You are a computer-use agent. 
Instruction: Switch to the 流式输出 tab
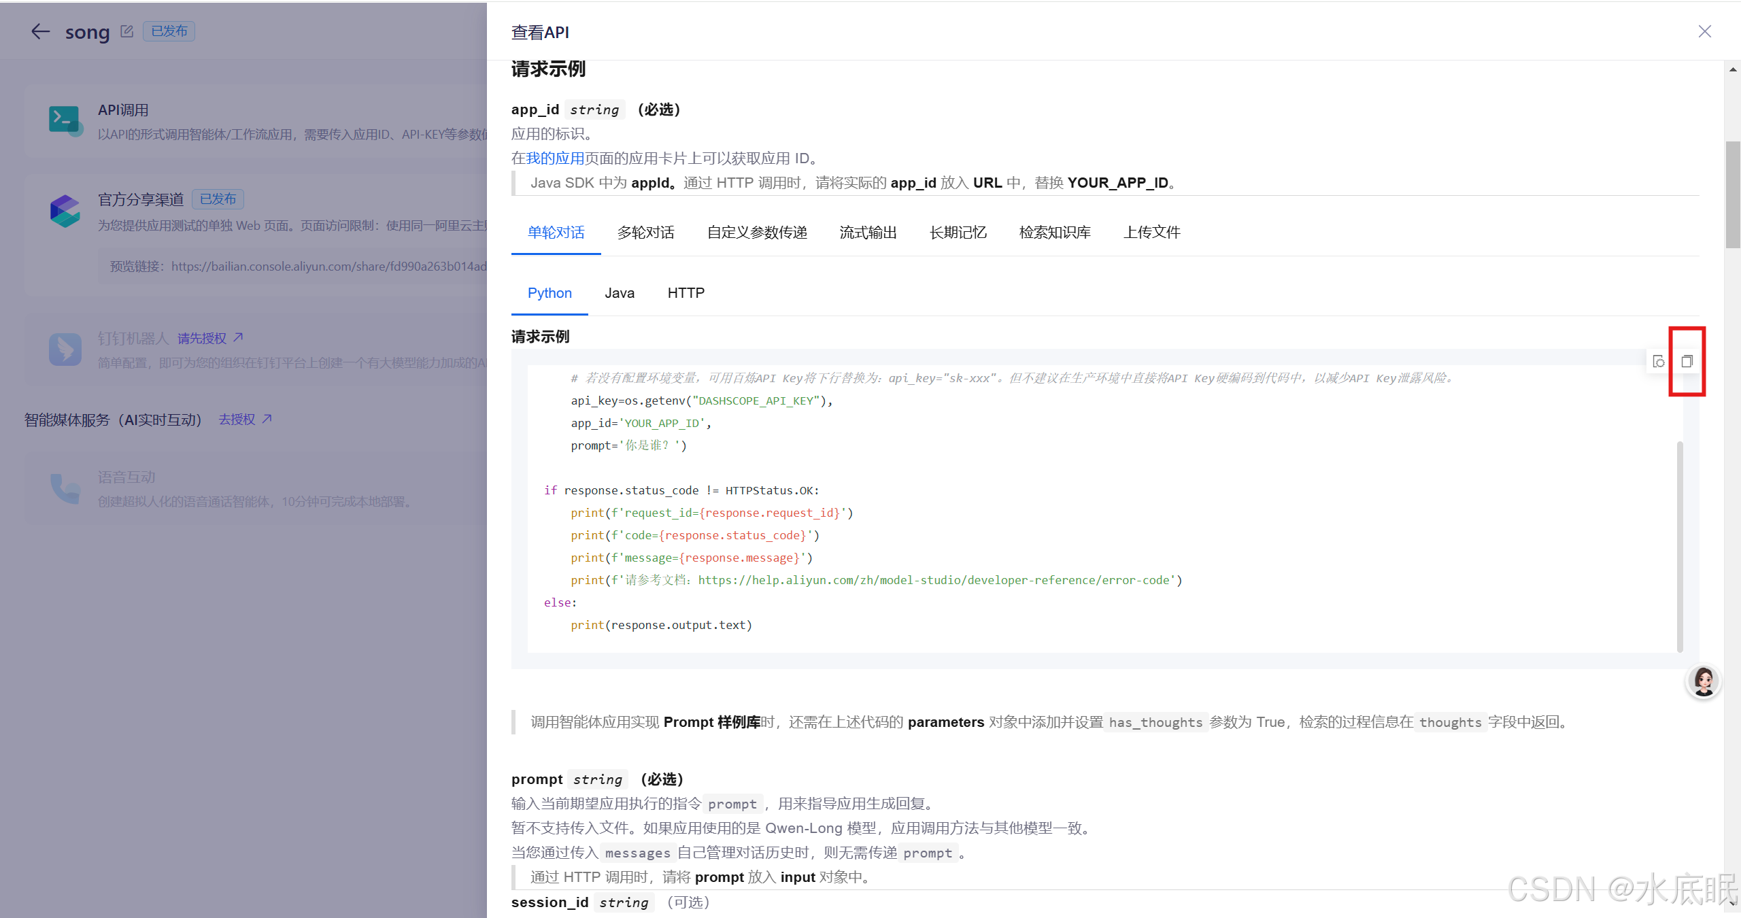pos(868,233)
